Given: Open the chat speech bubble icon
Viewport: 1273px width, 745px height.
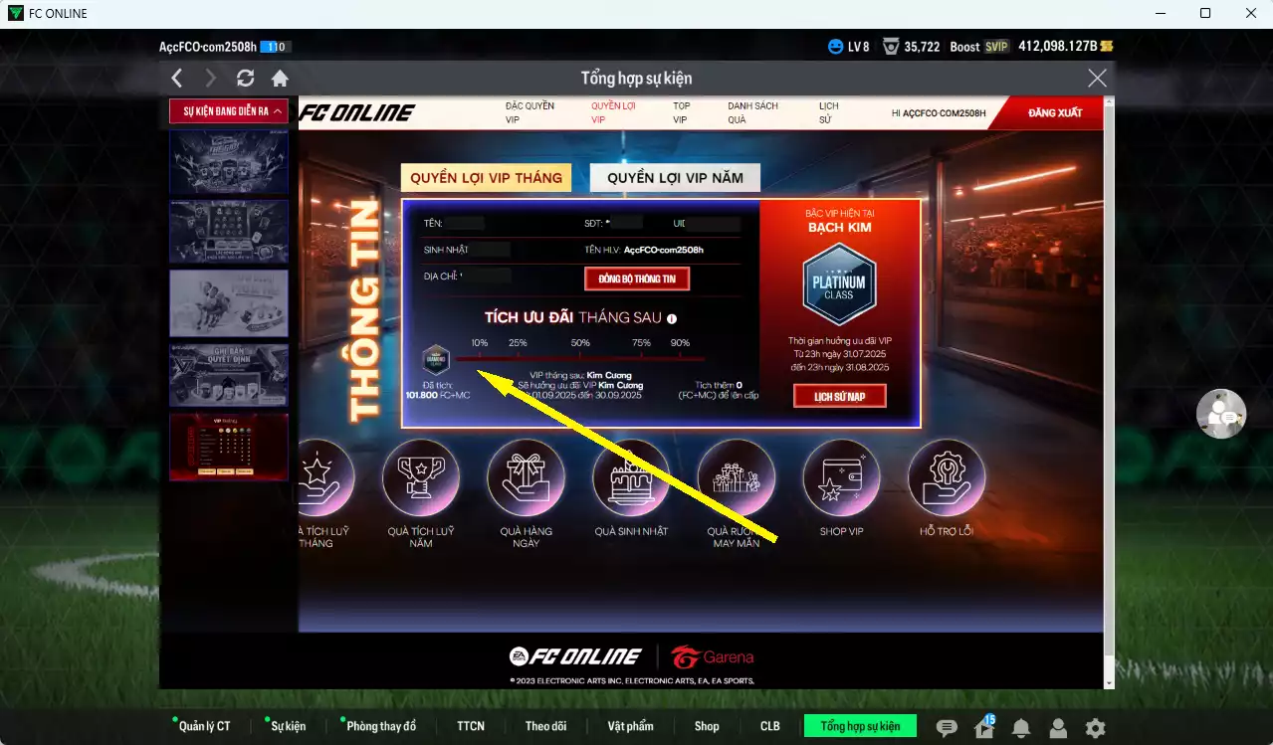Looking at the screenshot, I should (x=947, y=728).
